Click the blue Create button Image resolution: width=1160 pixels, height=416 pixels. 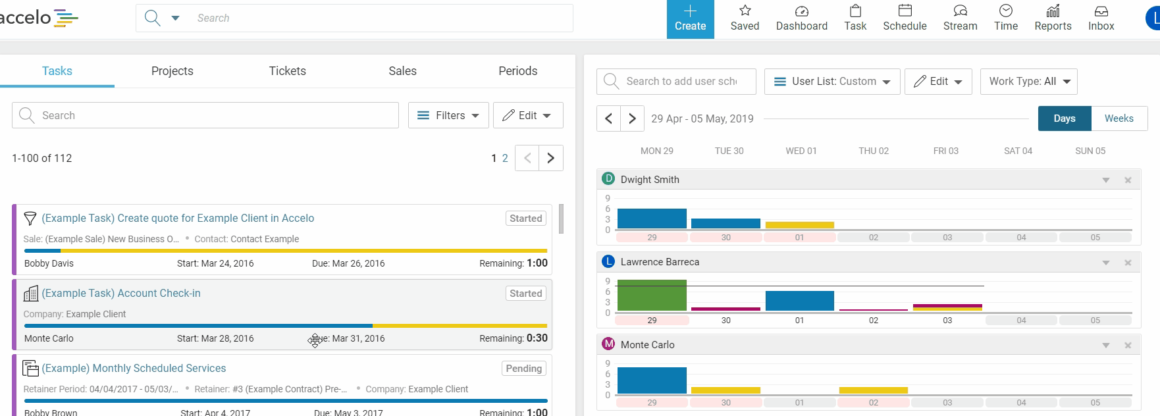pos(690,19)
